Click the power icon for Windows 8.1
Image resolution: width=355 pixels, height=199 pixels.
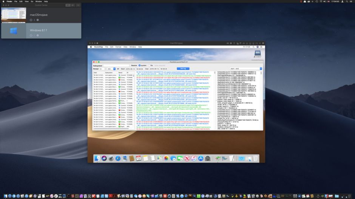coord(31,35)
